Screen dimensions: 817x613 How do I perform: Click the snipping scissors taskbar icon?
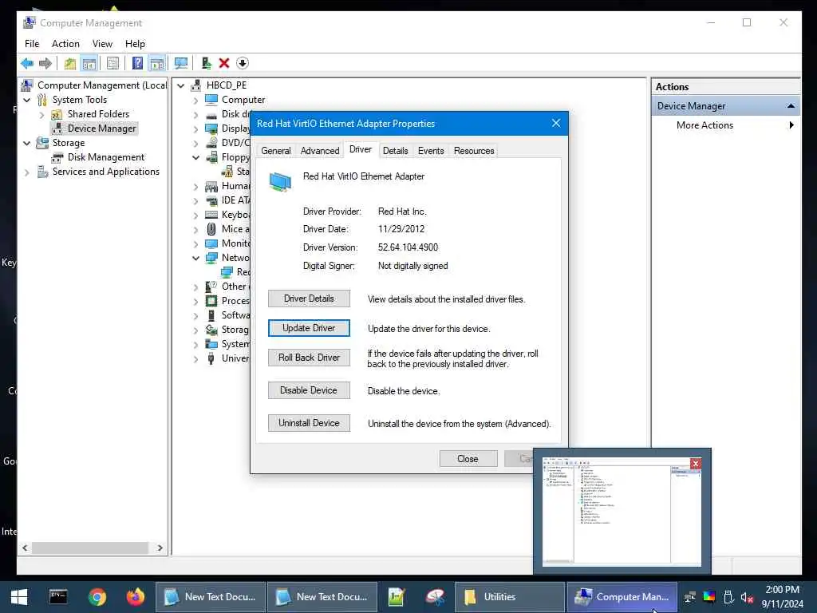[435, 597]
